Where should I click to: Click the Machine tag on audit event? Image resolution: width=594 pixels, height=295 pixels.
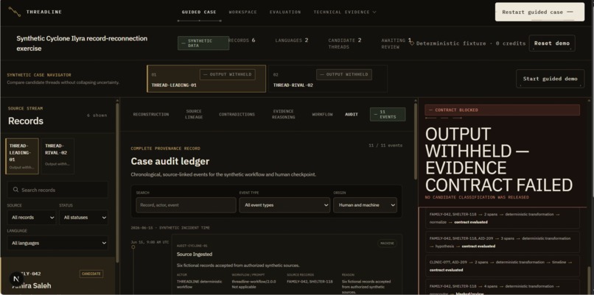click(387, 244)
